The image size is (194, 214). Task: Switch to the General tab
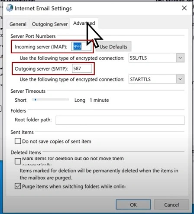coord(18,24)
